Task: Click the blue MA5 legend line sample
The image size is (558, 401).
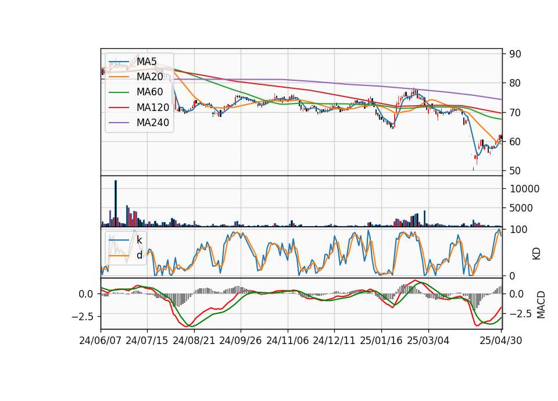Action: (119, 62)
